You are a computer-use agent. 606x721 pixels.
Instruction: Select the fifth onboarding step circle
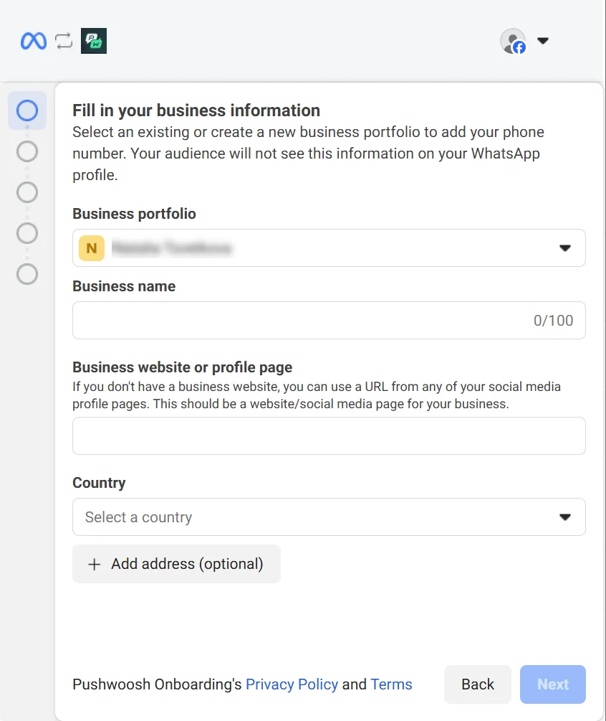tap(27, 274)
